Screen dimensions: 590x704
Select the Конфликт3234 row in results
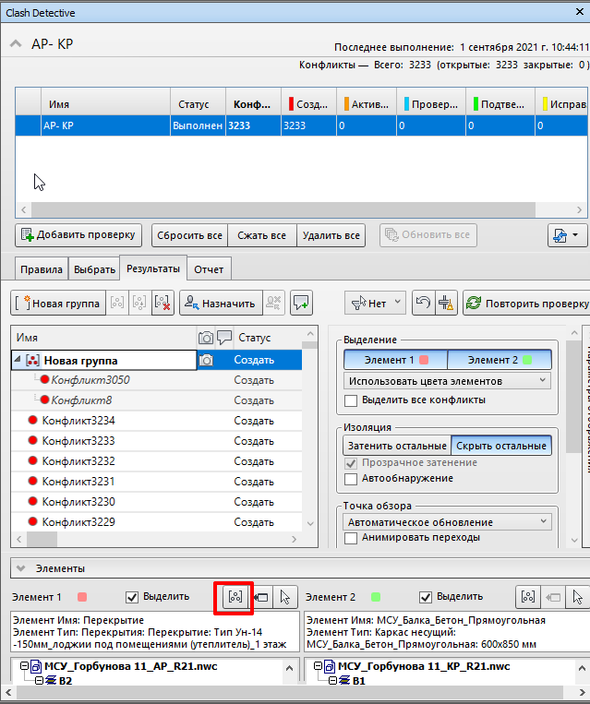(78, 420)
